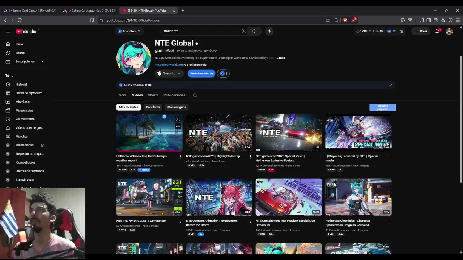The height and width of the screenshot is (260, 463).
Task: Click the Remix badge under weather report
Action: 144,170
